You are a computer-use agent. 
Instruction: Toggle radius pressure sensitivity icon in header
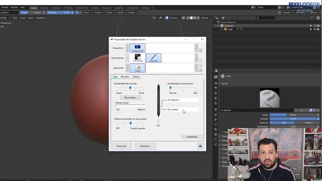coord(44,13)
